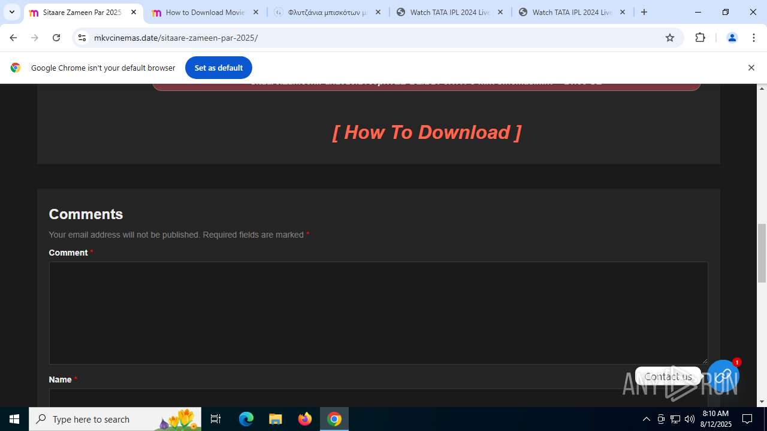Click the scrollbar down arrow
This screenshot has width=767, height=431.
click(x=762, y=402)
